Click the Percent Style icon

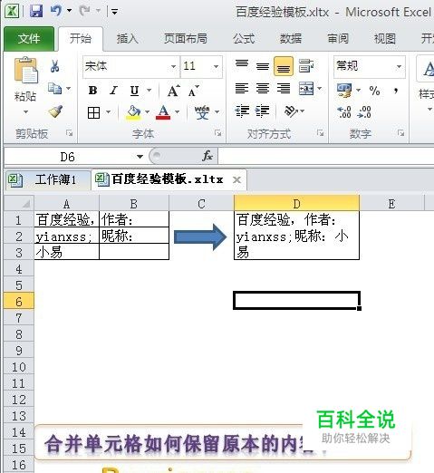374,91
